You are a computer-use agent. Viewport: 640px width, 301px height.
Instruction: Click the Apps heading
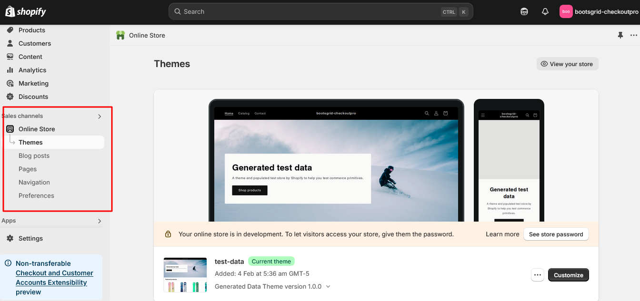(x=9, y=221)
